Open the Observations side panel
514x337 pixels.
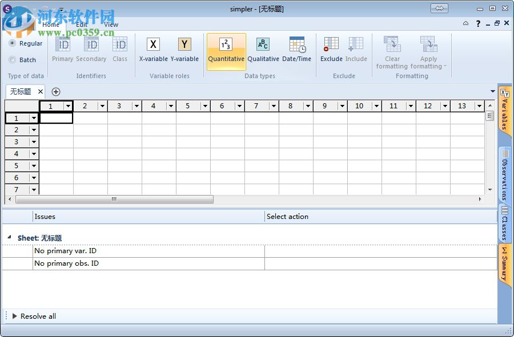505,175
